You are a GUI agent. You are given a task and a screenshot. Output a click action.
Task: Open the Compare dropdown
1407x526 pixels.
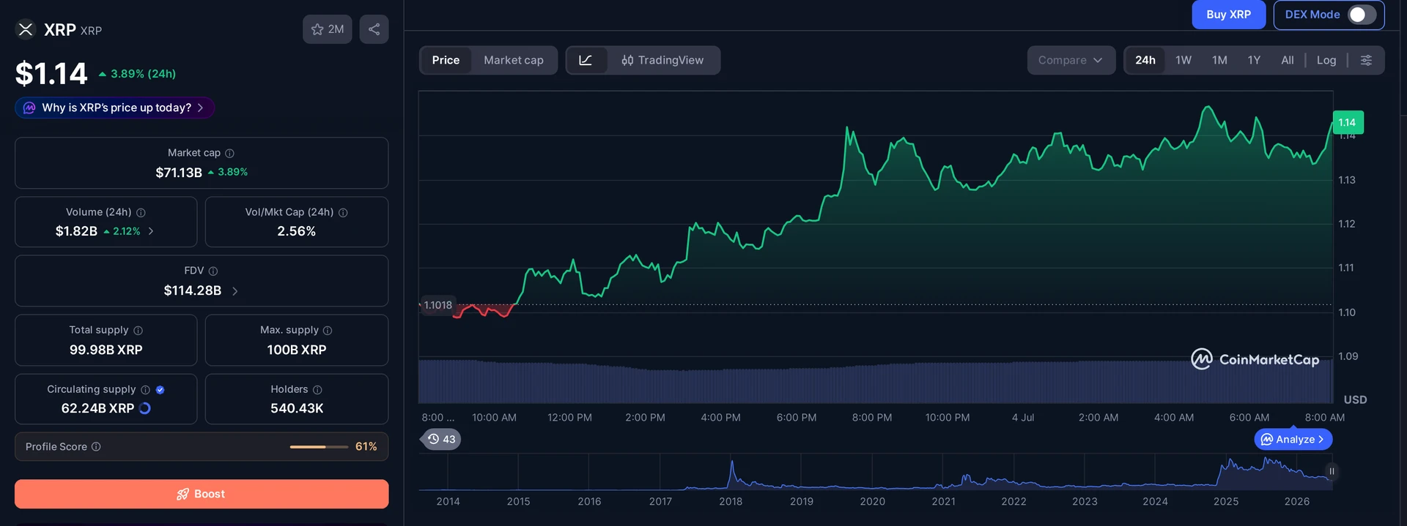1071,60
